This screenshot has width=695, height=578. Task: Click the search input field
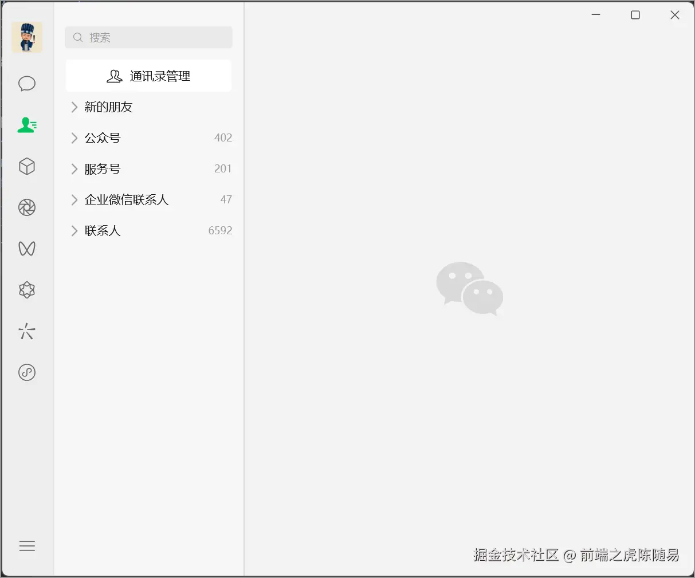coord(148,37)
